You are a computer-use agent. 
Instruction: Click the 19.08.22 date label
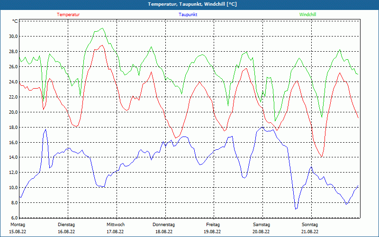pyautogui.click(x=212, y=232)
